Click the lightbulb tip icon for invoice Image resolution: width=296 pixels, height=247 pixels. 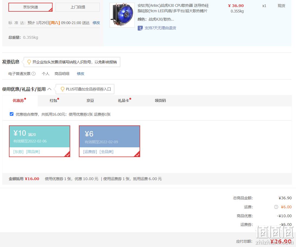point(29,62)
